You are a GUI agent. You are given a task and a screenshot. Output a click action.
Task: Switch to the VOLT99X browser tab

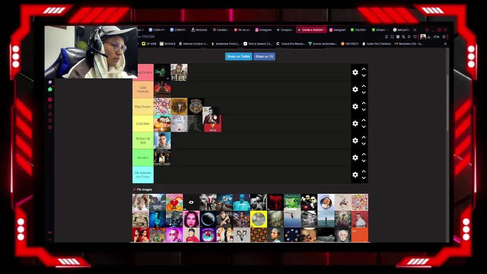point(358,30)
